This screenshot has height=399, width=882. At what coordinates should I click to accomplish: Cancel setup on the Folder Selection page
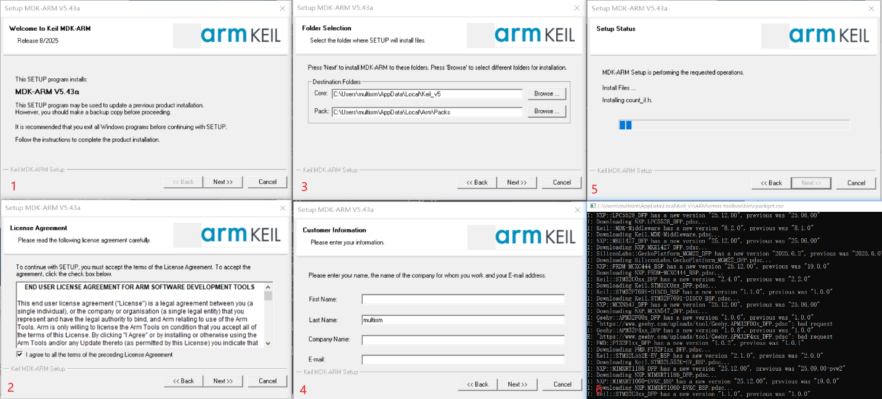[x=562, y=182]
